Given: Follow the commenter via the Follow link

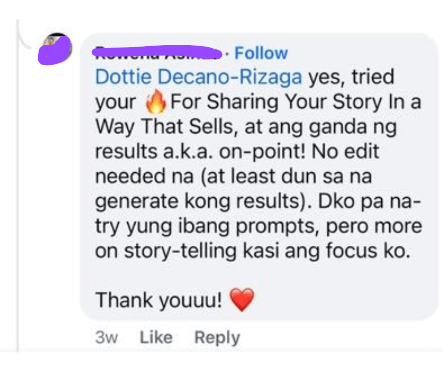Looking at the screenshot, I should [261, 53].
